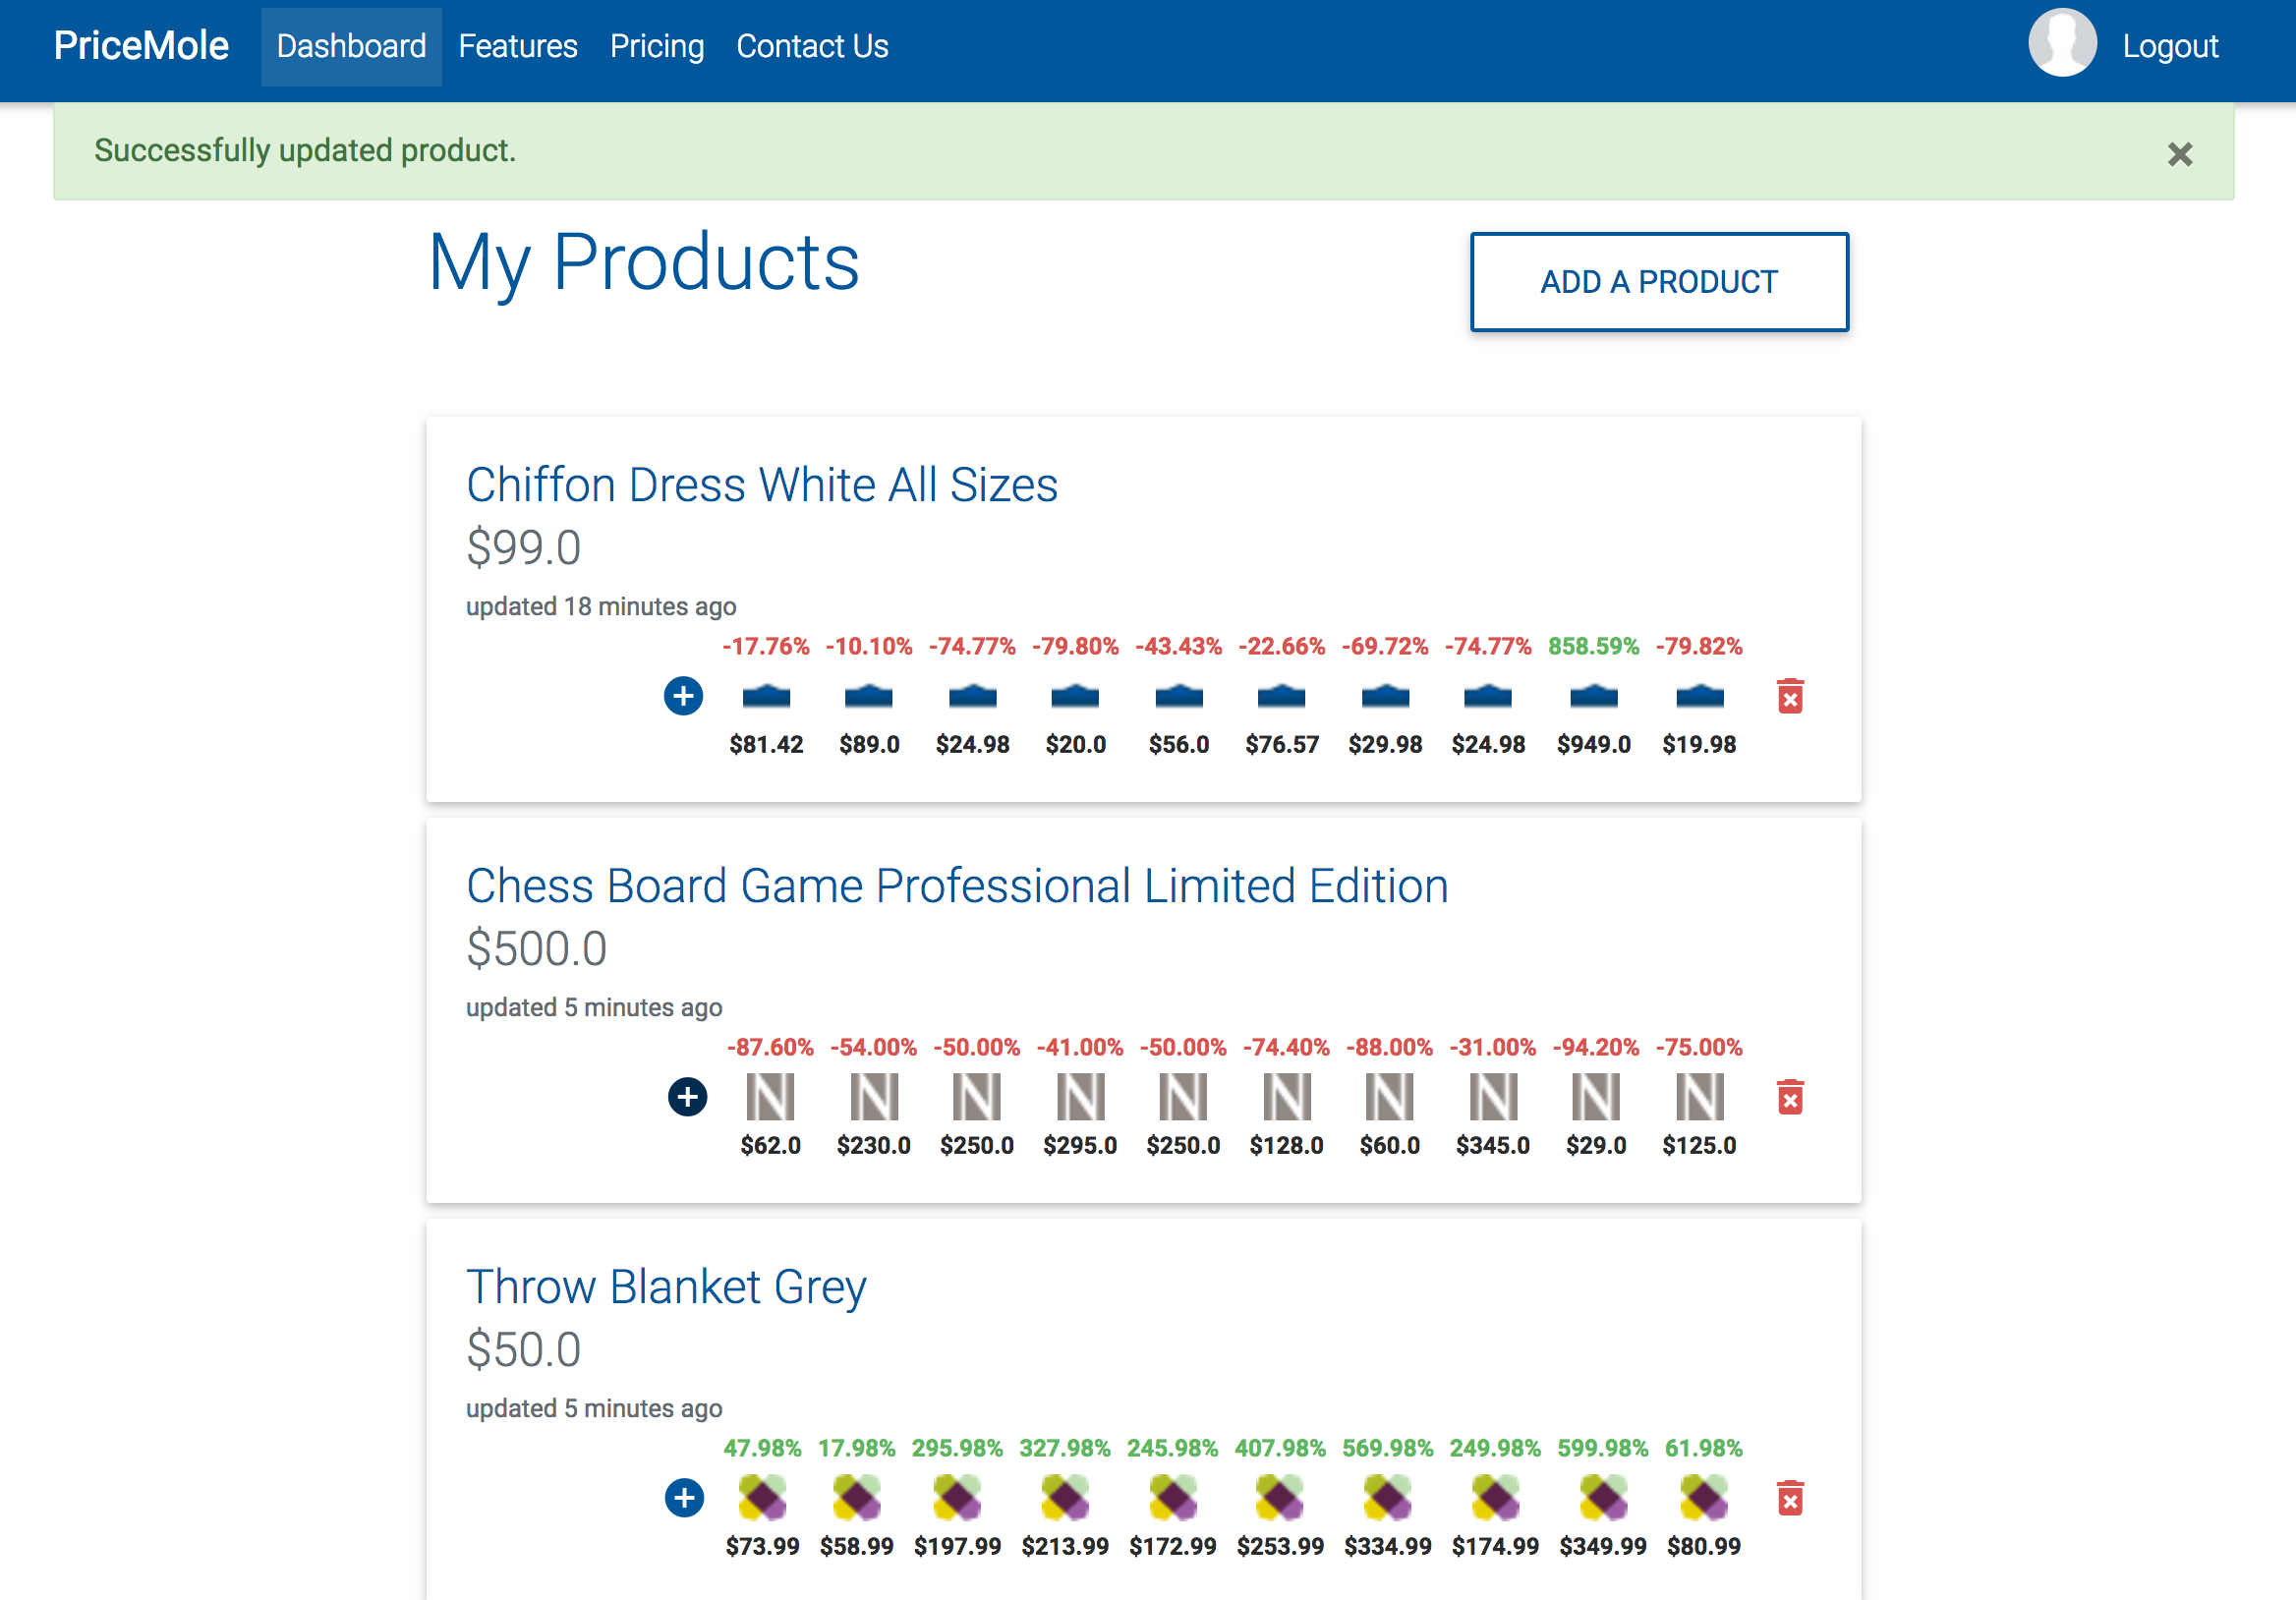
Task: Select competitor icon showing $19.98
Action: click(x=1699, y=696)
